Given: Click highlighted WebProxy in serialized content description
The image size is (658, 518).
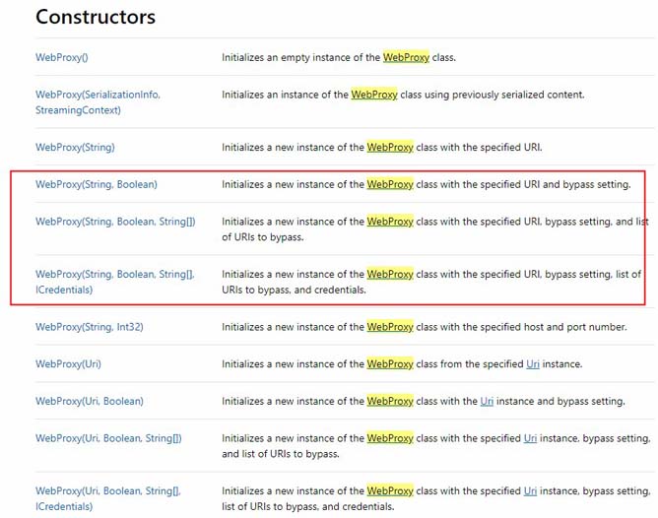Looking at the screenshot, I should tap(373, 95).
